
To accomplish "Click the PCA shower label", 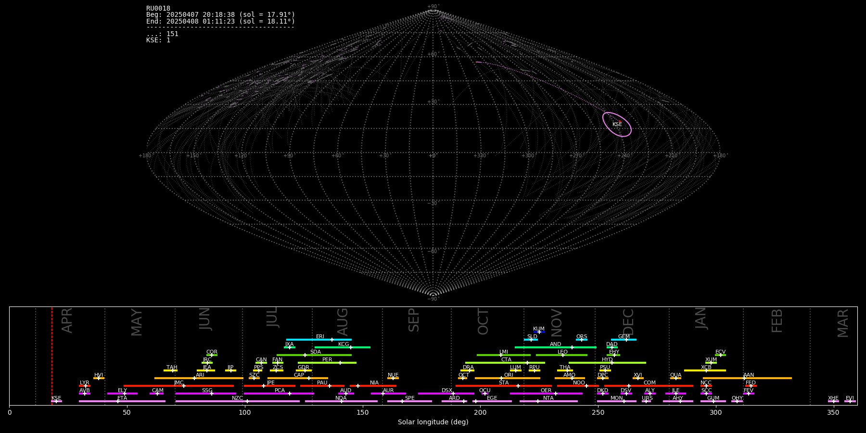I will pyautogui.click(x=280, y=391).
